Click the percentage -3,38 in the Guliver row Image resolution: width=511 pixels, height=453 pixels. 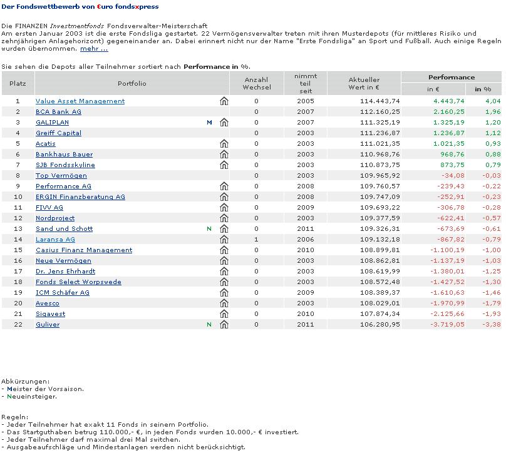tap(492, 324)
